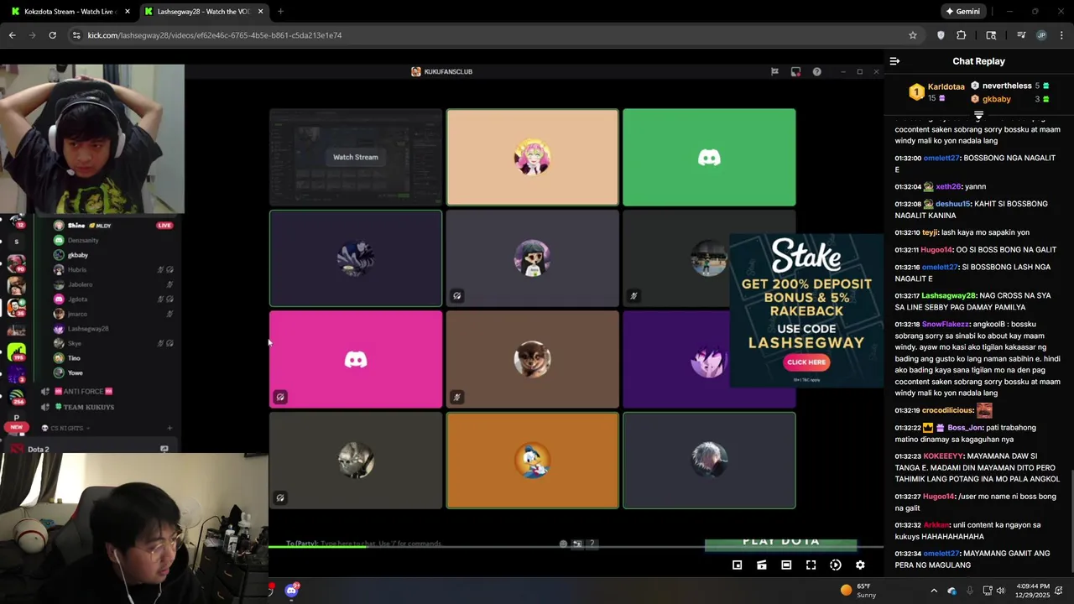
Task: Select the pink Discord participant tile
Action: tap(356, 359)
